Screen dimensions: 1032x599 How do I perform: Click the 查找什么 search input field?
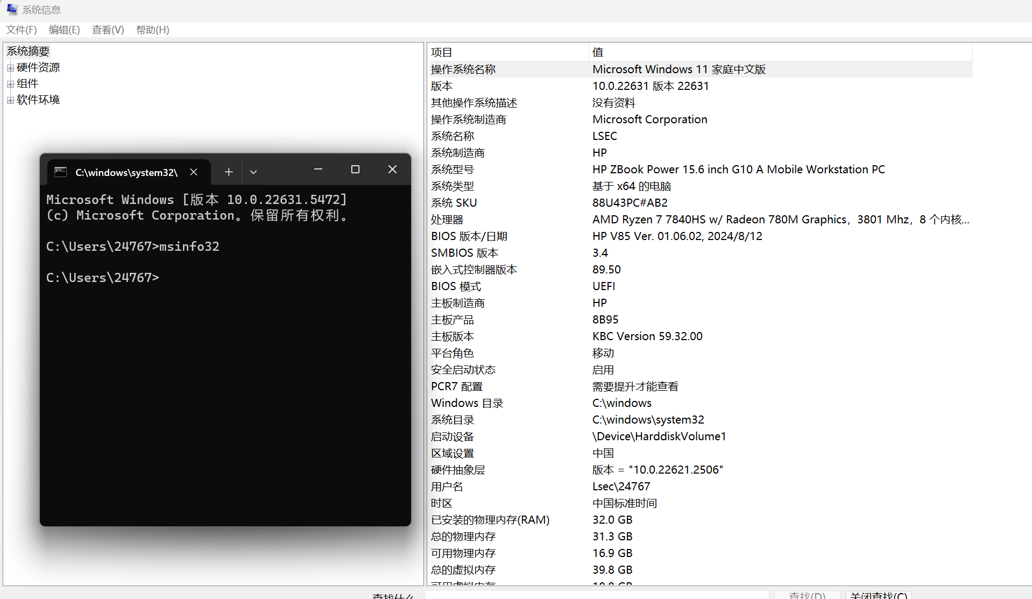596,595
